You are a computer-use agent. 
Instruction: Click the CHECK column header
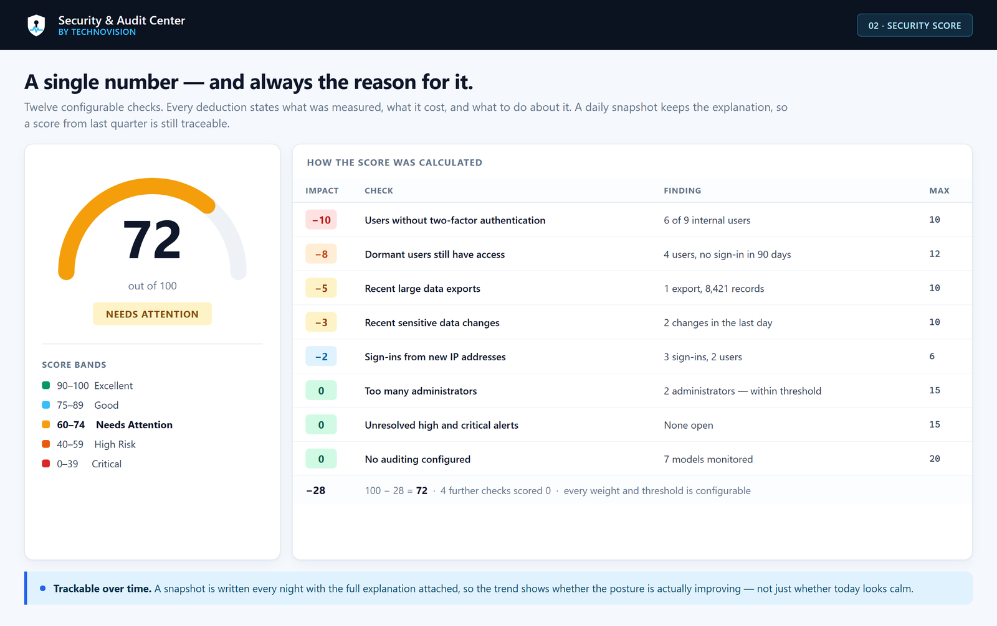click(379, 190)
